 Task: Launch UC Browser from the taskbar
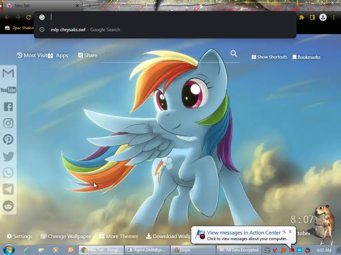(x=71, y=250)
